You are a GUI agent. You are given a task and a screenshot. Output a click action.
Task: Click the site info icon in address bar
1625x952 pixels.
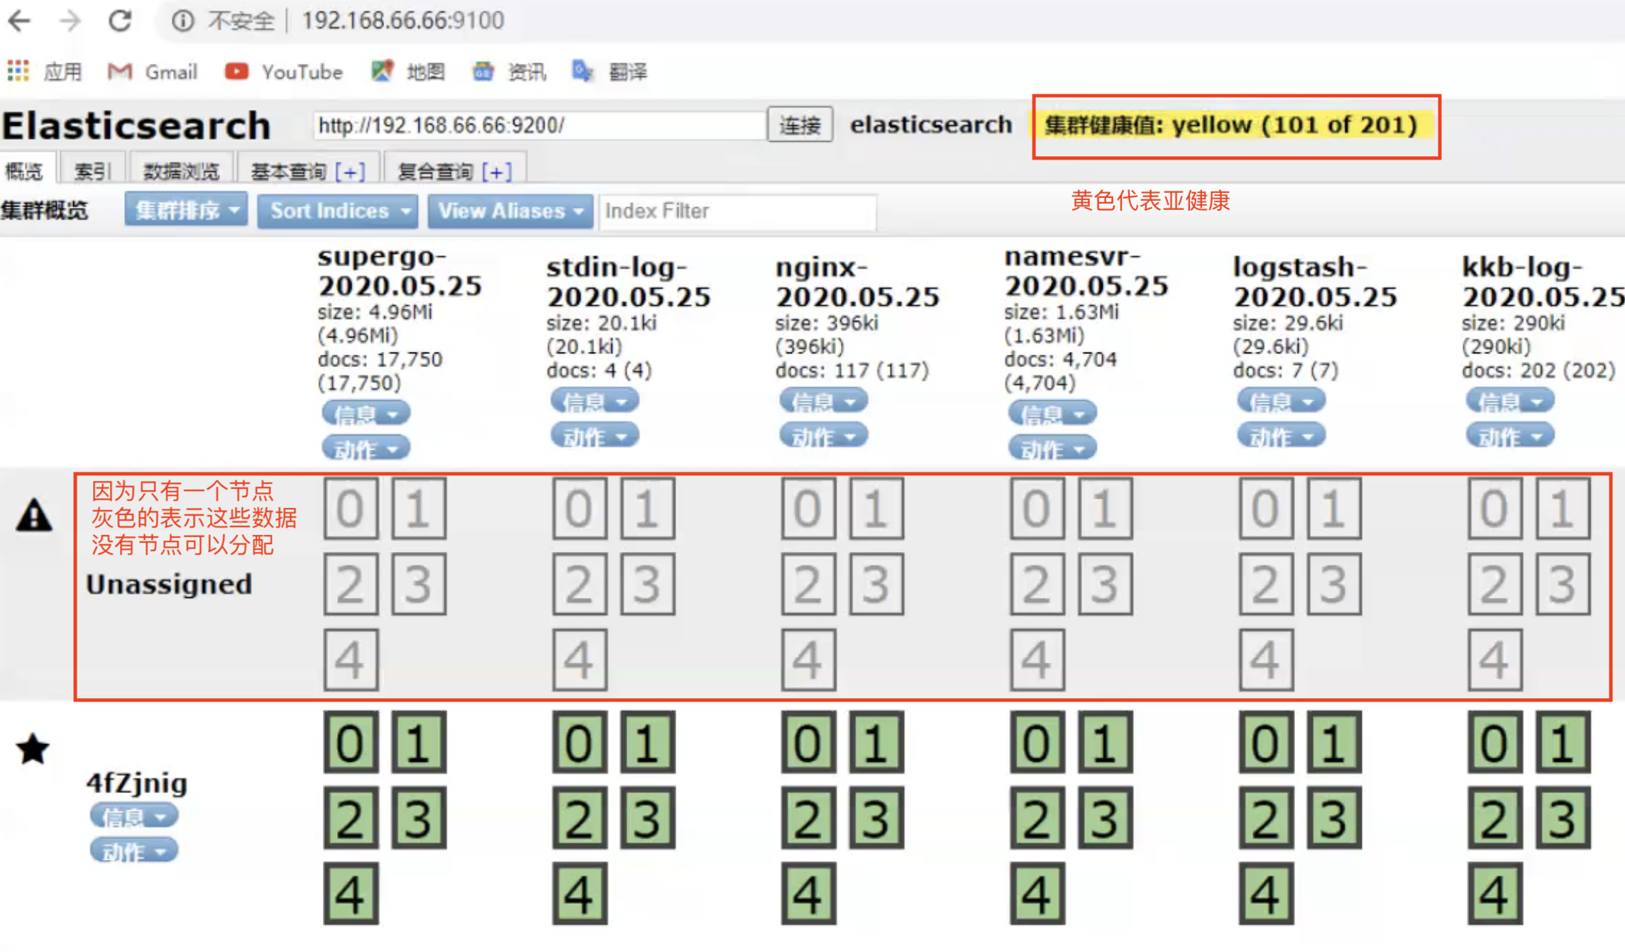183,21
